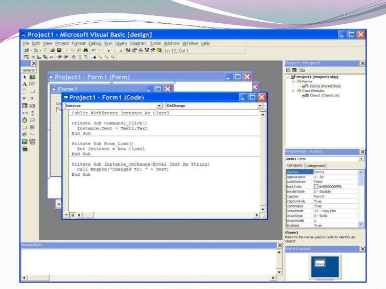Close the Immediate window panel

(280, 245)
